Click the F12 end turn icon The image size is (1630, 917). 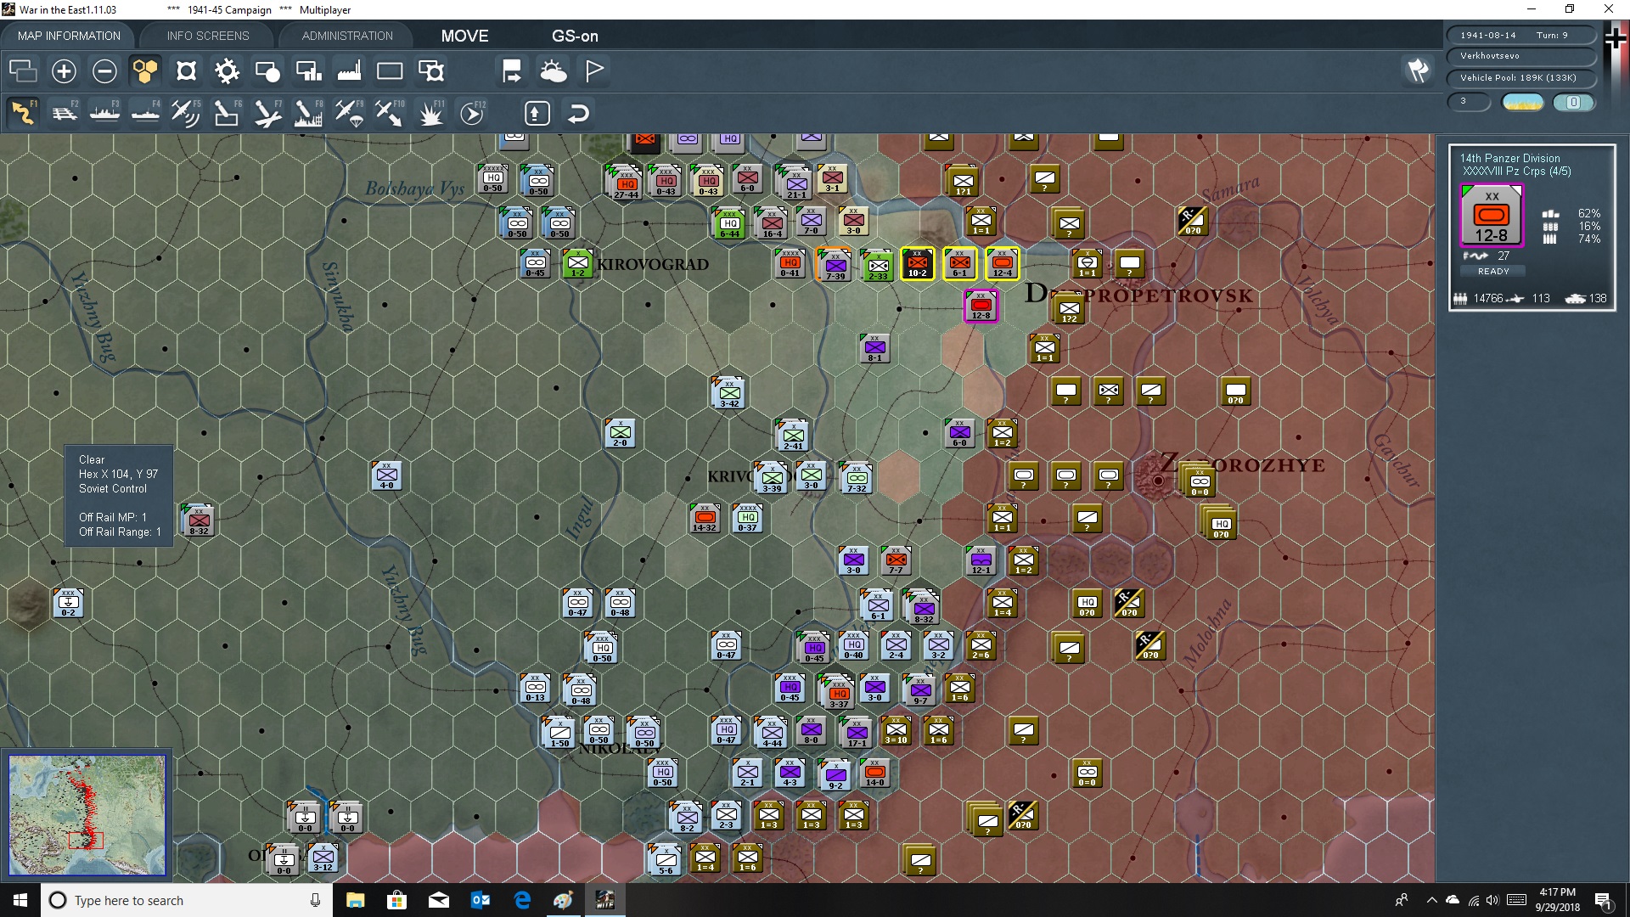(471, 113)
